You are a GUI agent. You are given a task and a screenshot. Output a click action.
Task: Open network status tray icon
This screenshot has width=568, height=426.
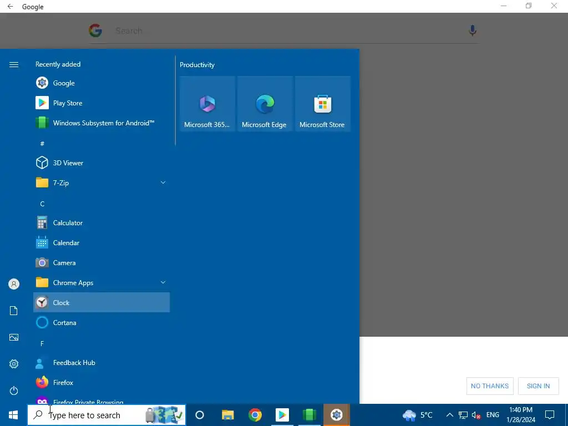(x=463, y=415)
